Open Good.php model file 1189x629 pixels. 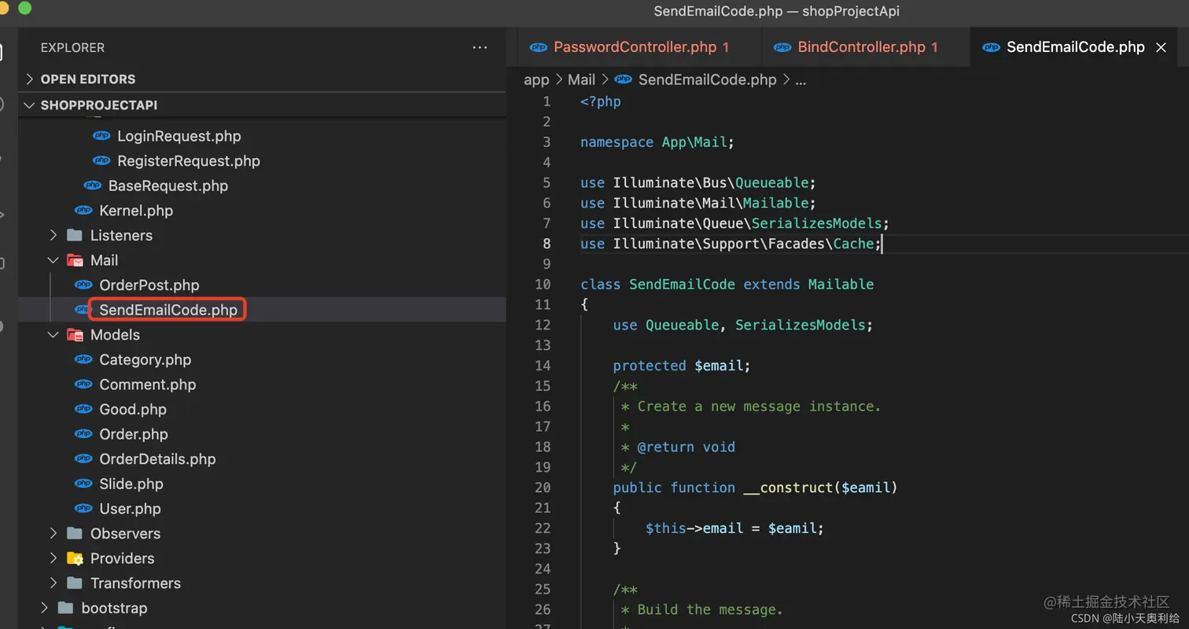click(x=132, y=410)
